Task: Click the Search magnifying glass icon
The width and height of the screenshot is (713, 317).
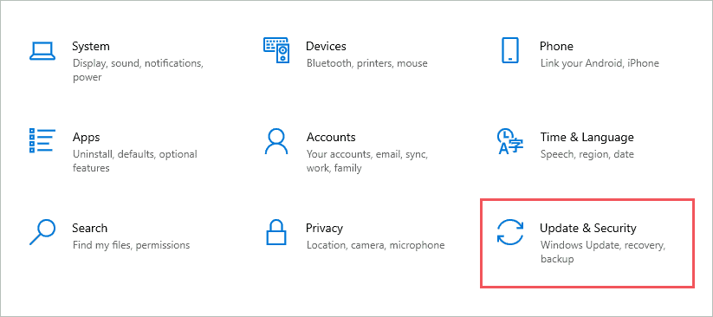Action: pos(42,232)
